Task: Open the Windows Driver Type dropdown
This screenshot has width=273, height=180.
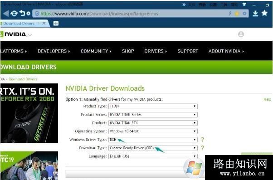Action: 153,140
